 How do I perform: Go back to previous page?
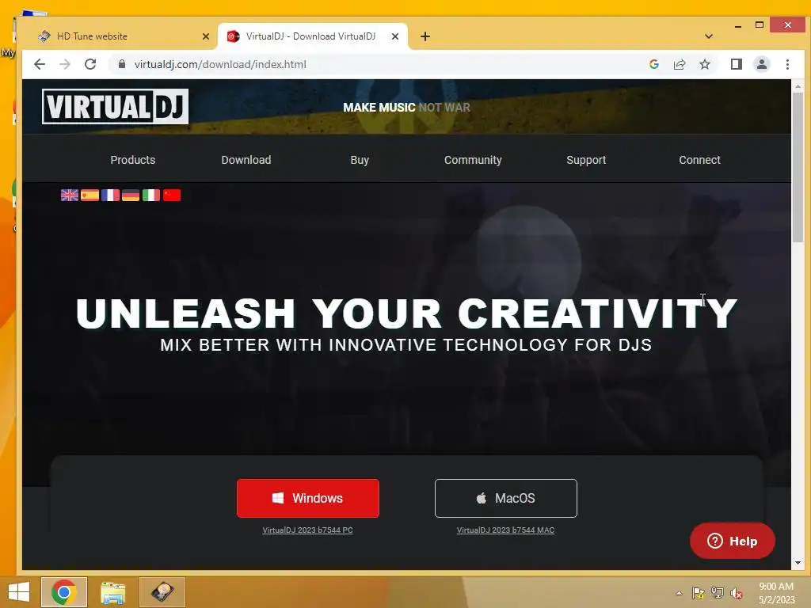(40, 64)
